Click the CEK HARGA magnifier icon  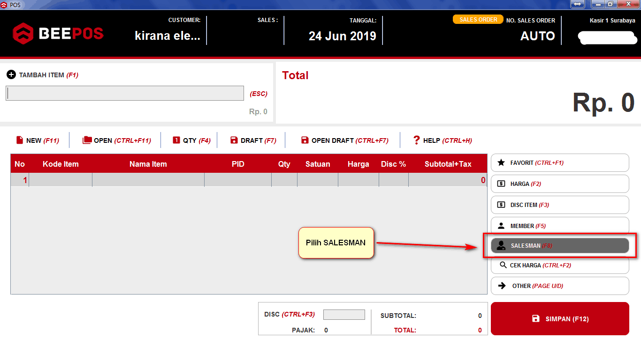coord(503,265)
